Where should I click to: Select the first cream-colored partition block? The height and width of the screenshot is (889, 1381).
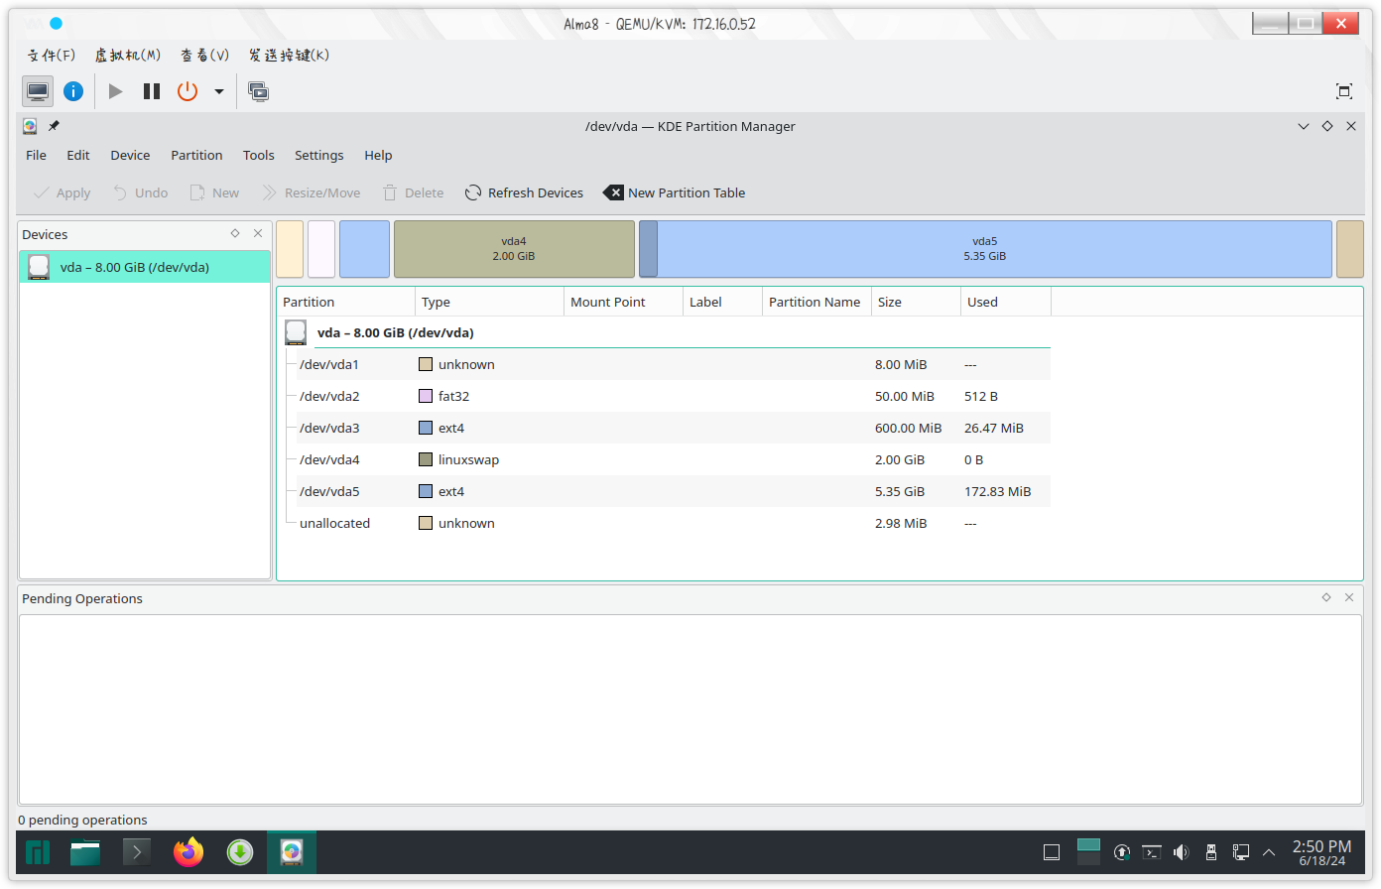(x=290, y=249)
